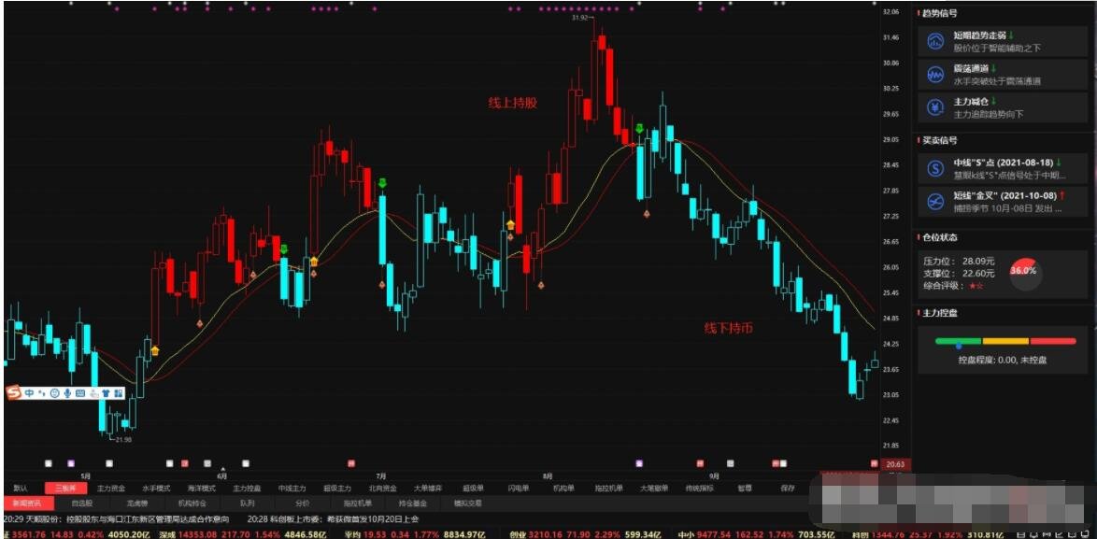
Task: Click the yen icon for 主力减仓
Action: point(935,107)
